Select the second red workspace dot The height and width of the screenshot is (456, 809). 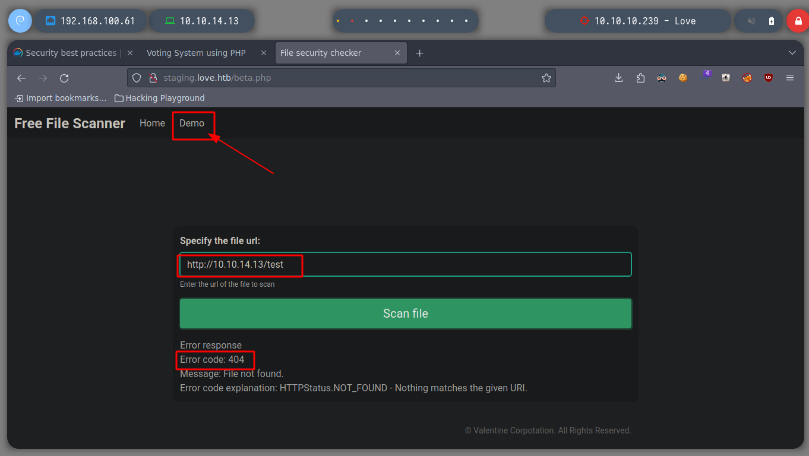click(x=352, y=21)
